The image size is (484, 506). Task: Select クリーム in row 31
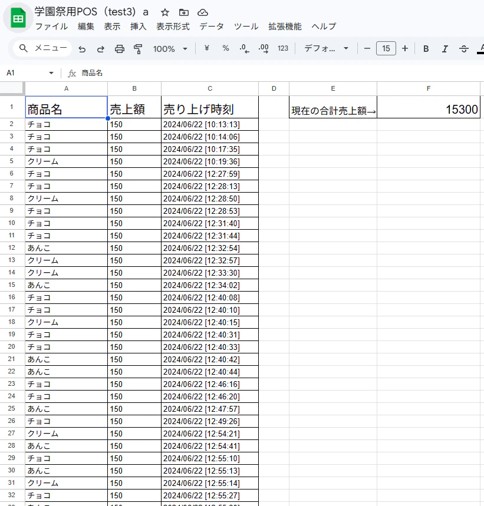pos(66,483)
